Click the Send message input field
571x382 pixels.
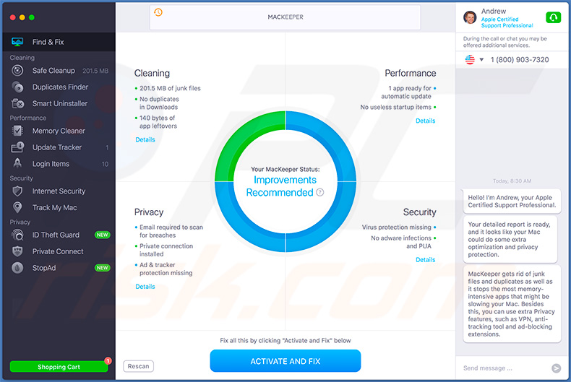point(502,368)
